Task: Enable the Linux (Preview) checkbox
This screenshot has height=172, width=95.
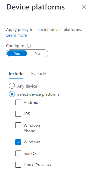Action: pyautogui.click(x=18, y=165)
